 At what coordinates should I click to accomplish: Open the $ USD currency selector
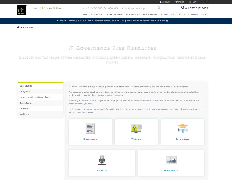tap(206, 2)
